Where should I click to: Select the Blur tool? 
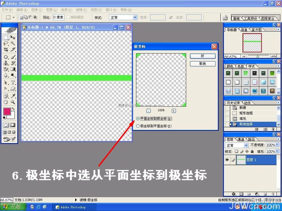click(6, 75)
